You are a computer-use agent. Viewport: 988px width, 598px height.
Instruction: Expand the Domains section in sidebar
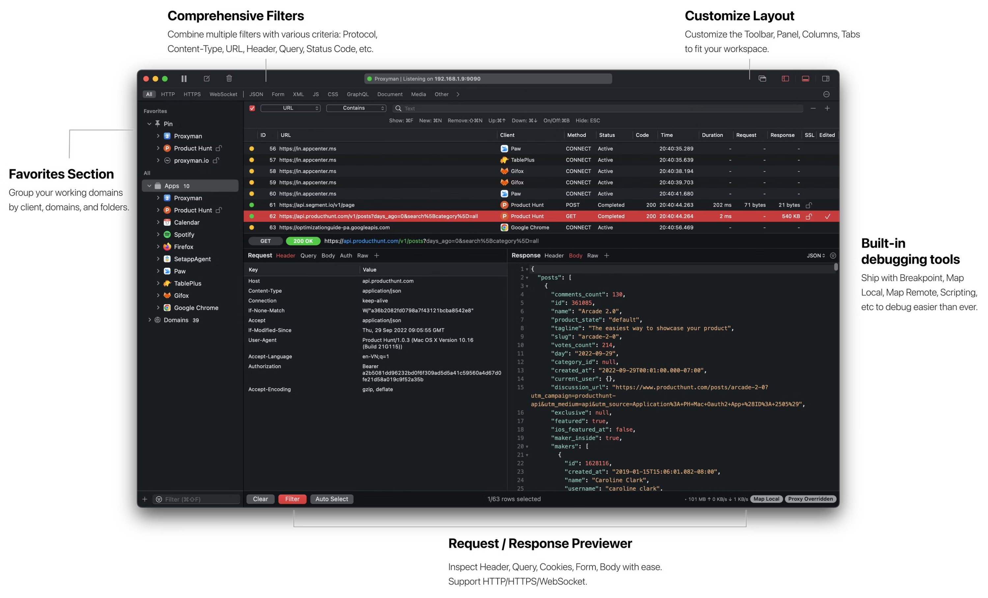tap(150, 320)
